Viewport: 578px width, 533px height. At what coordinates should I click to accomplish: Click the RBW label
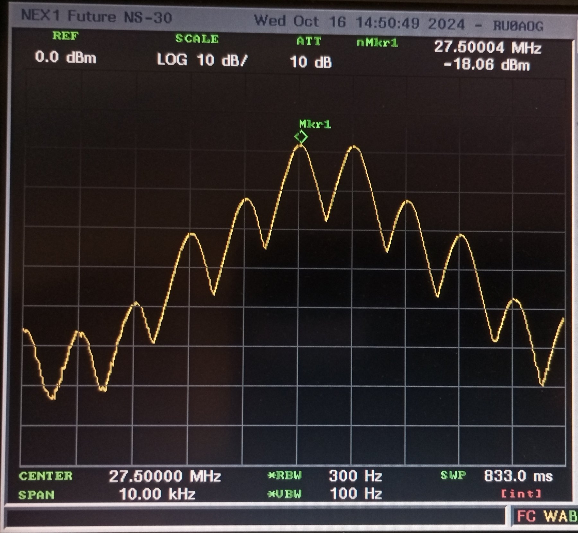pos(285,475)
